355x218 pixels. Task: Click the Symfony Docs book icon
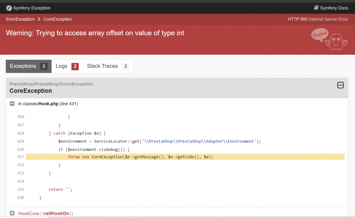[x=316, y=8]
